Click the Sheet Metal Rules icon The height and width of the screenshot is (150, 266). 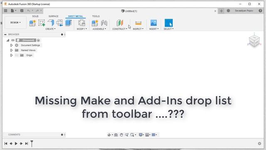81,23
